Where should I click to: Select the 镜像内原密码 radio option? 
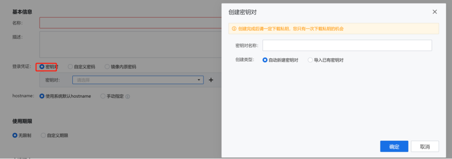tap(107, 67)
